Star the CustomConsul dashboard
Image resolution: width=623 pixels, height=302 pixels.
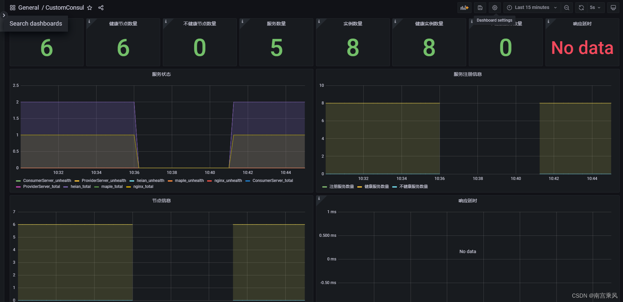(89, 8)
